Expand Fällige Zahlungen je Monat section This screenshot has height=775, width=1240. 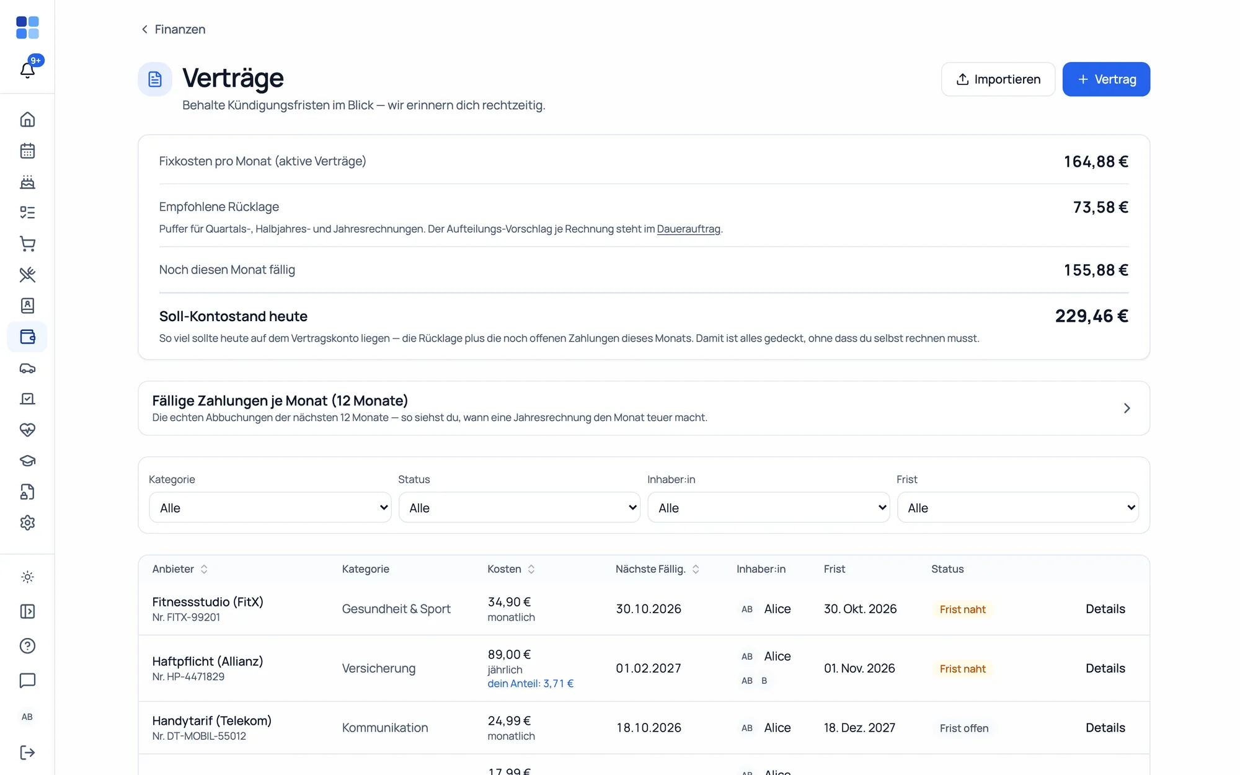click(x=644, y=408)
